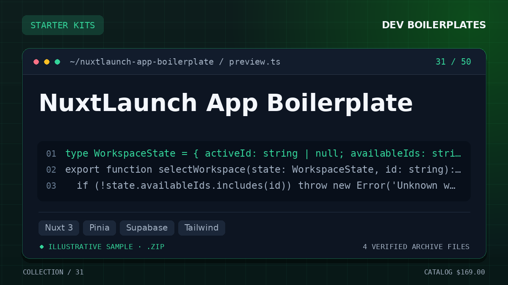The image size is (508, 285).
Task: Click line number 02
Action: [x=51, y=170]
